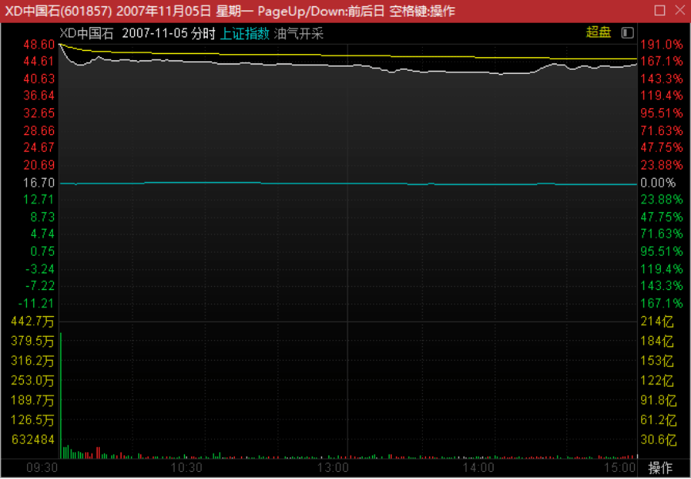
Task: Click the yellow 超盘 label
Action: [598, 33]
